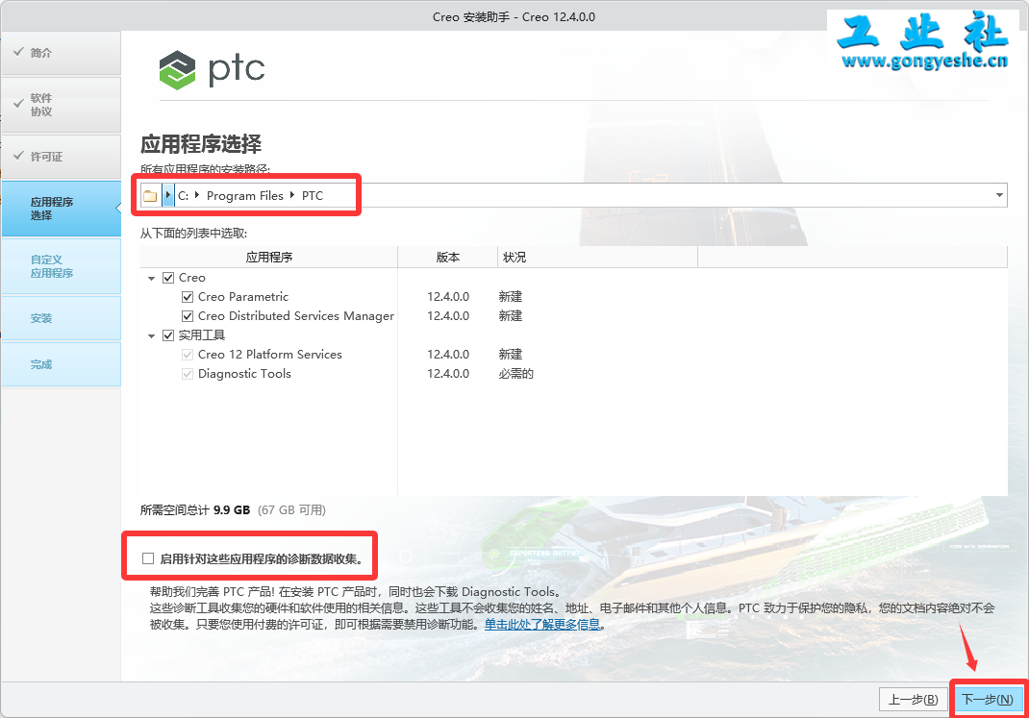Screen dimensions: 1029x718
Task: Enable 启用针对这些应用程序的诊断数据收集 checkbox
Action: click(x=148, y=558)
